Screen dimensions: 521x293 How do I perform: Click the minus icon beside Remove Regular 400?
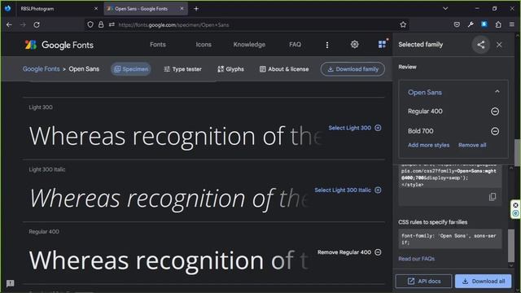(x=378, y=252)
